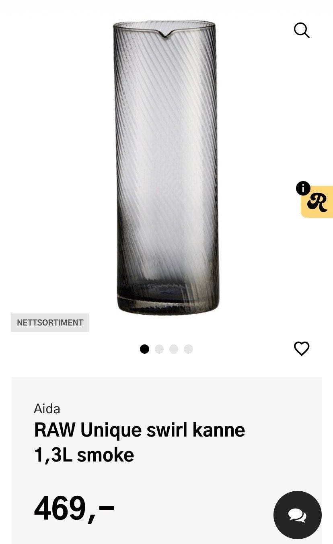Jump to the third image carousel dot
The image size is (333, 544).
click(x=174, y=349)
